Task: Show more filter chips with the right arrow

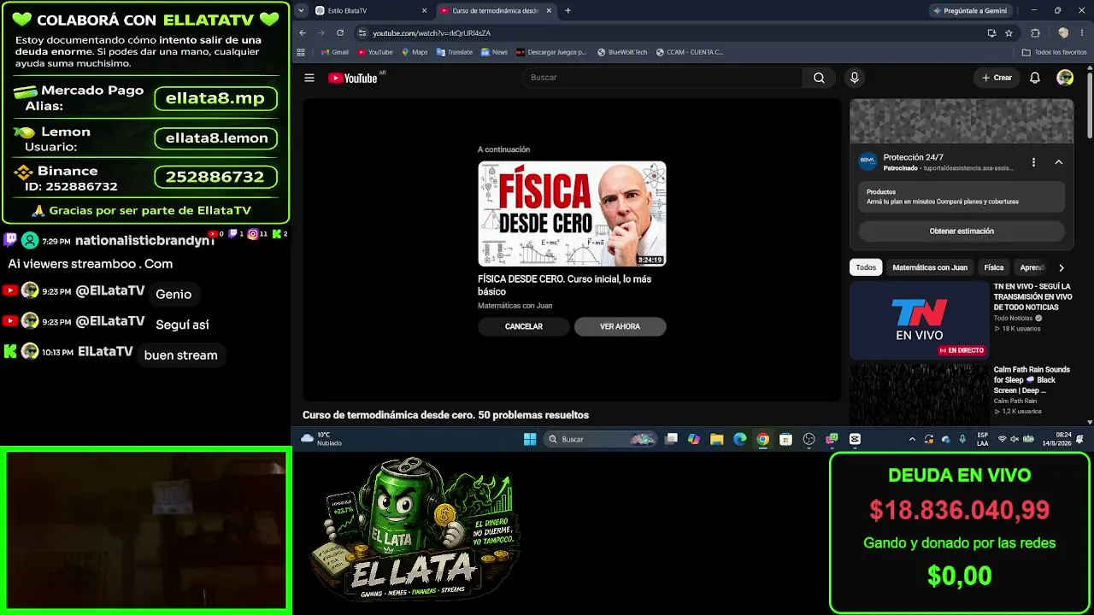Action: pos(1062,267)
